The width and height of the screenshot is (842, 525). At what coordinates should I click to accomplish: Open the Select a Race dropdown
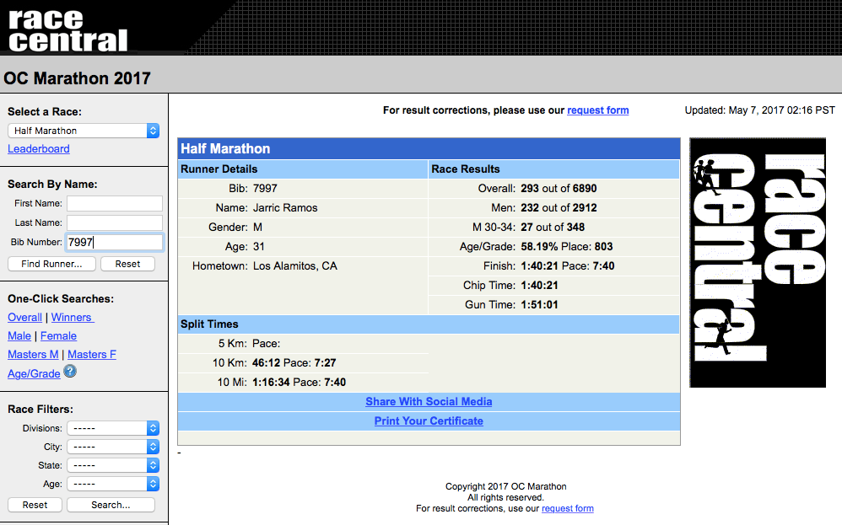coord(84,131)
